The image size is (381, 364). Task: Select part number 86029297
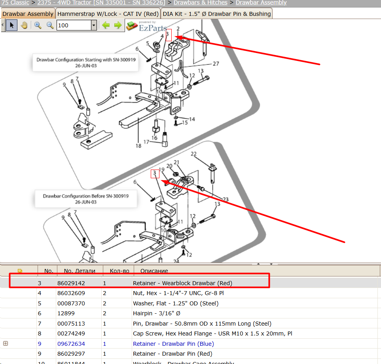pos(71,354)
